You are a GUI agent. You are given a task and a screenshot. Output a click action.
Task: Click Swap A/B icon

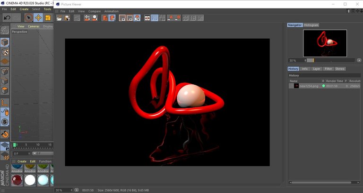point(162,18)
